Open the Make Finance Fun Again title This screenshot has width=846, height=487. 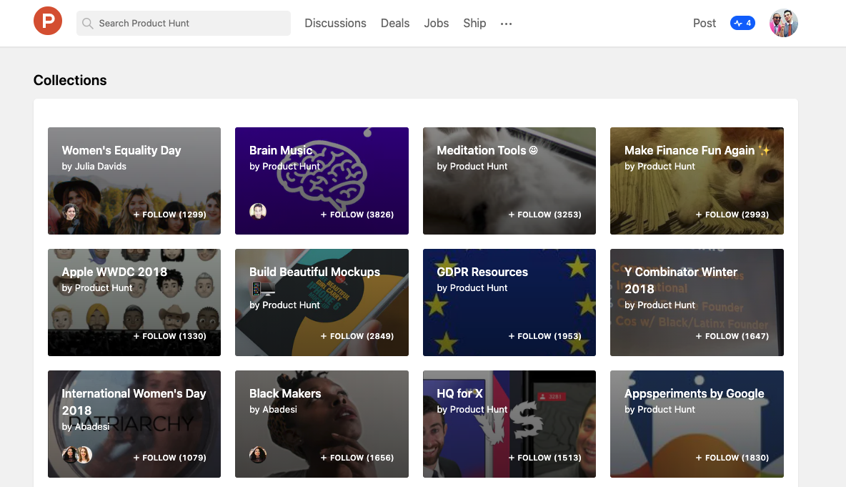[x=697, y=150]
